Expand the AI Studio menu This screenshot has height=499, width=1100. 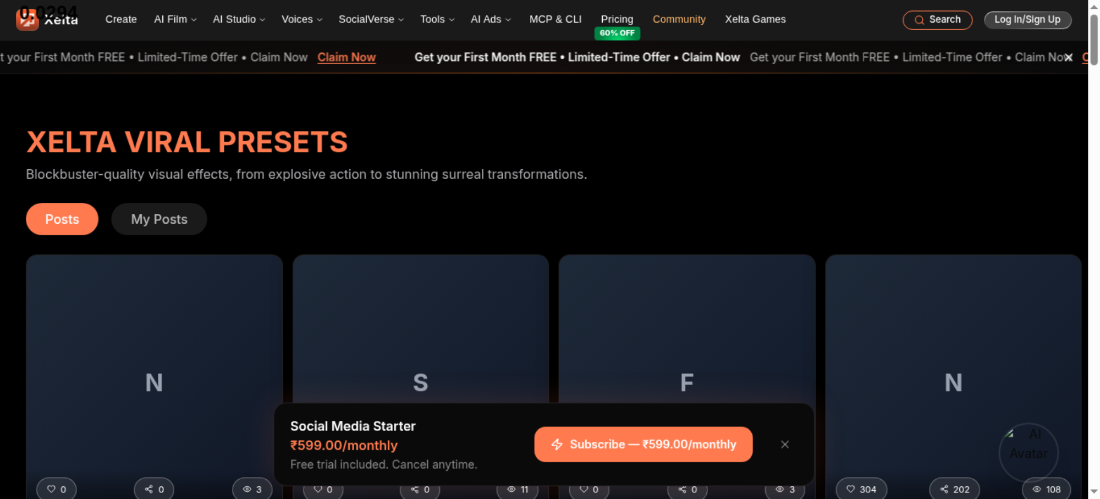[239, 19]
